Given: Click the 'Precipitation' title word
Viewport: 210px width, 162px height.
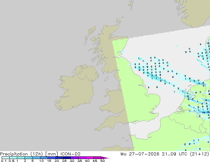Looking at the screenshot, I should click(x=14, y=154).
